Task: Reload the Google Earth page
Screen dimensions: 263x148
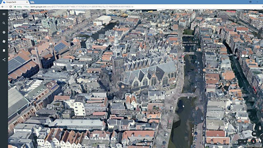Action: tap(10, 7)
